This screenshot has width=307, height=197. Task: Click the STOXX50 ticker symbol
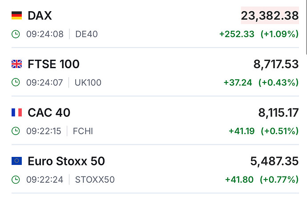[x=95, y=180]
